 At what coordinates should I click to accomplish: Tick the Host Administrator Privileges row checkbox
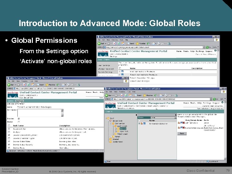pos(120,72)
